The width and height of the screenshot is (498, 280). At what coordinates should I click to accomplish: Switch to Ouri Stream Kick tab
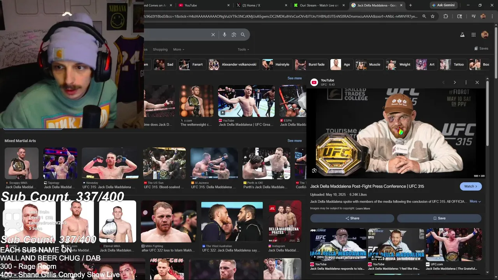pos(319,5)
